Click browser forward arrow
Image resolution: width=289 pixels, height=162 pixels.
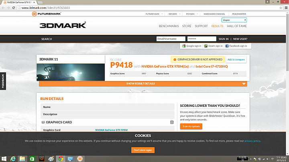(8, 8)
